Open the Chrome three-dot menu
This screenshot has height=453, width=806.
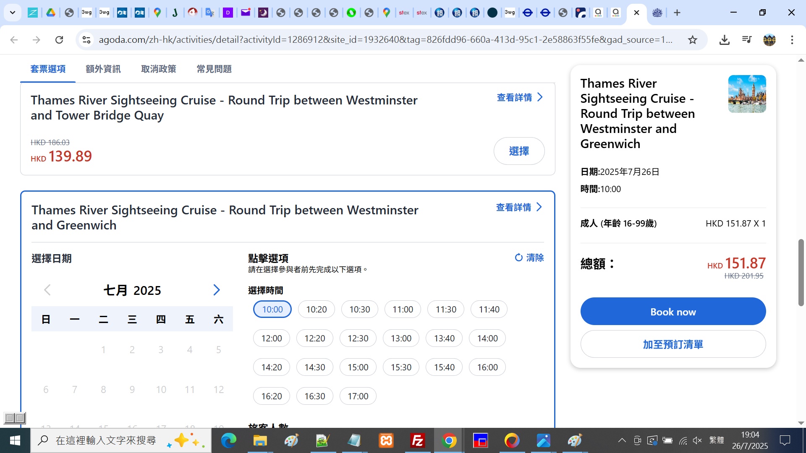click(792, 40)
